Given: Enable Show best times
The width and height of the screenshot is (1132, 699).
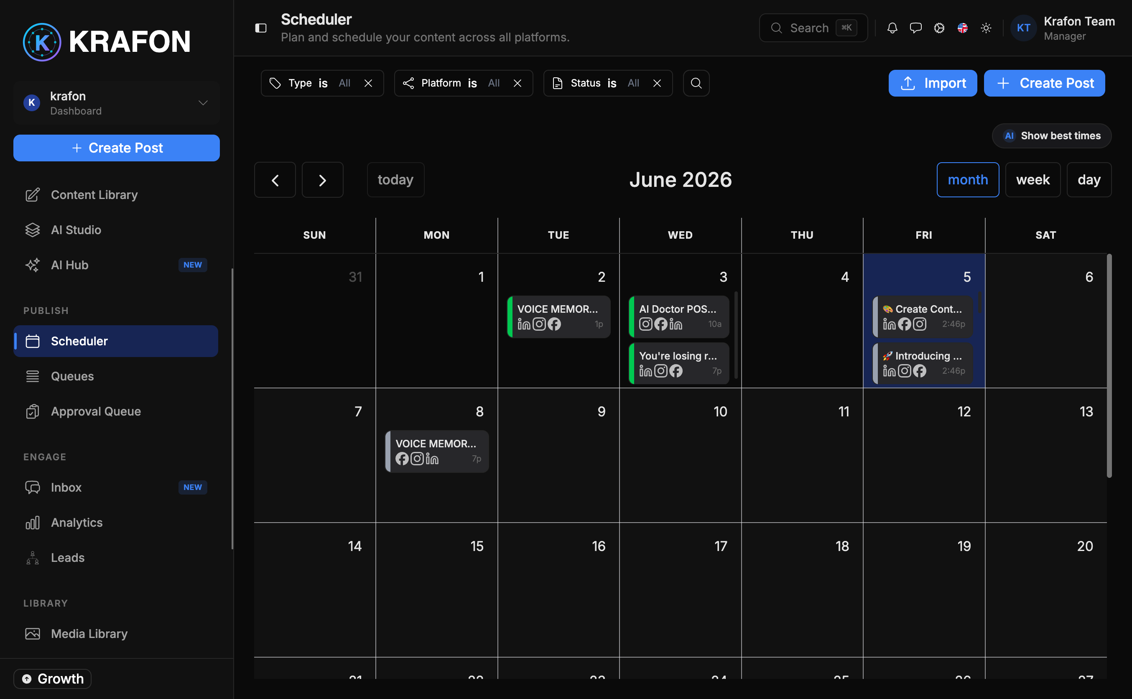Looking at the screenshot, I should (1052, 136).
